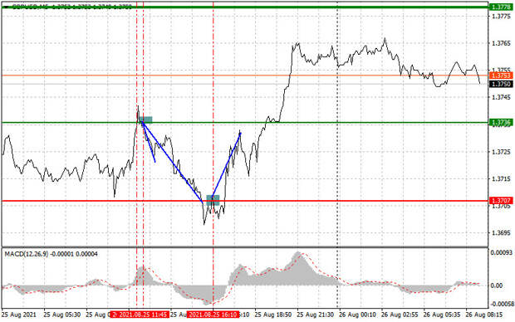Select the red 2021.08.25 16:10 time label
Screen dimensions: 515x322
(213, 315)
